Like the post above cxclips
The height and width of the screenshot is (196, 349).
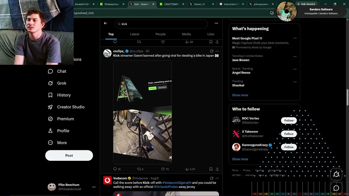click(163, 42)
